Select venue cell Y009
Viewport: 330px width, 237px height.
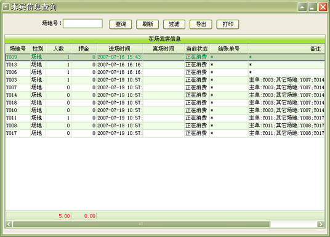pyautogui.click(x=18, y=57)
